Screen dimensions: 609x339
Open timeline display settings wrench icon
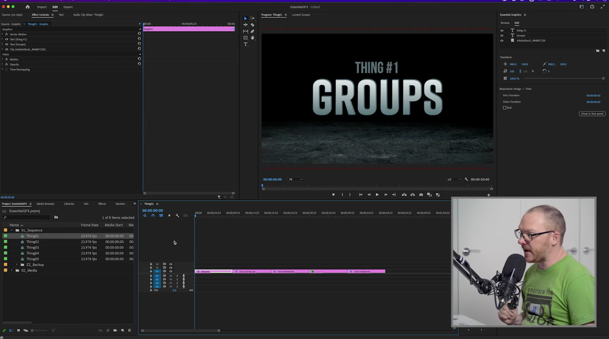177,215
